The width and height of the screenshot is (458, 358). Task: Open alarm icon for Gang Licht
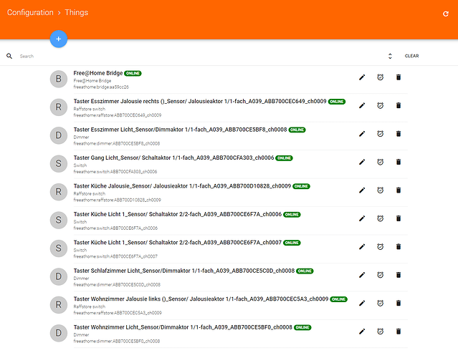click(x=380, y=162)
